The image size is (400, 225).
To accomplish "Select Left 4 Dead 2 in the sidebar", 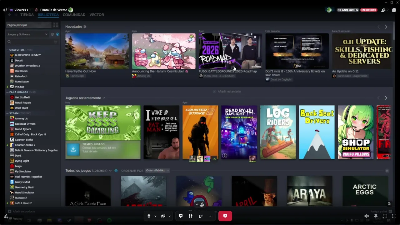I will pos(23,203).
